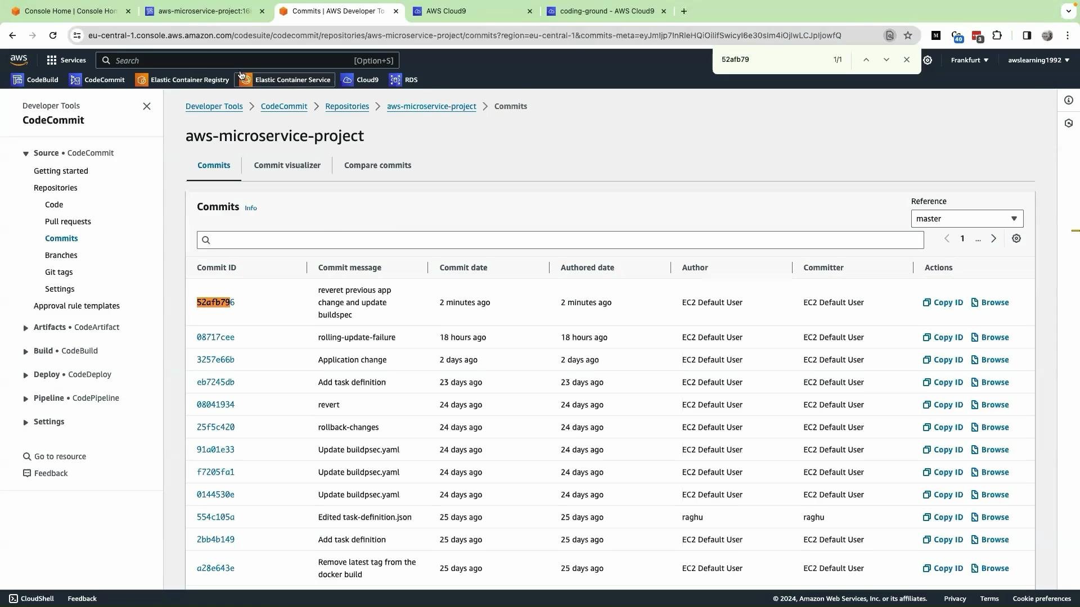Open the info panel icon on right edge
The height and width of the screenshot is (607, 1080).
coord(1069,100)
